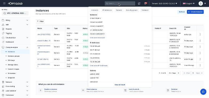This screenshot has height=98, width=209.
Task: Open the notifications bell with red badge
Action: point(146,3)
